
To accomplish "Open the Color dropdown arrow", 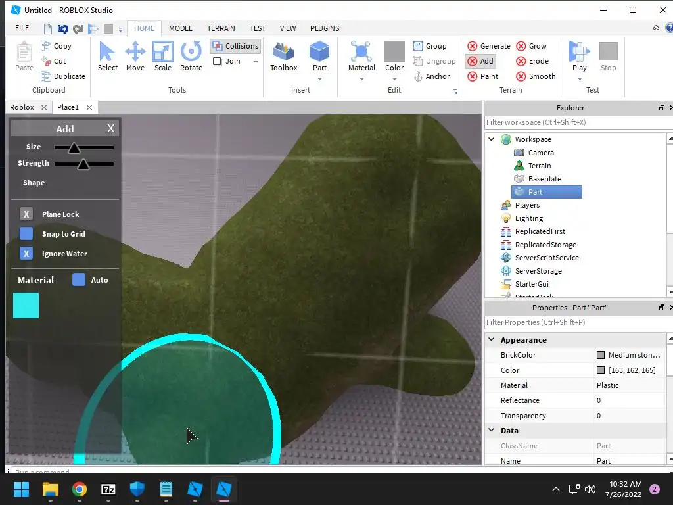I will coord(394,79).
